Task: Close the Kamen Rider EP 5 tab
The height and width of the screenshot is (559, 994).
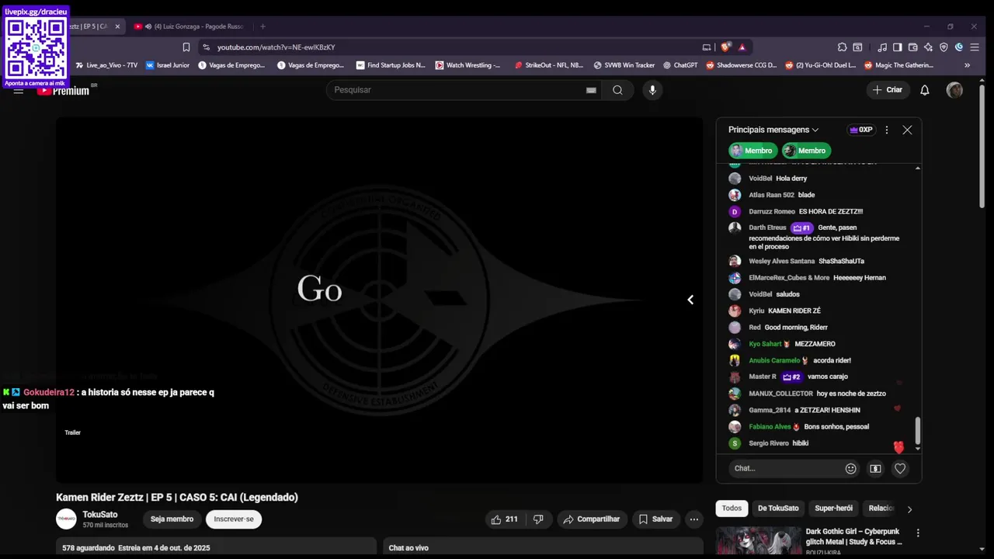Action: pos(117,26)
